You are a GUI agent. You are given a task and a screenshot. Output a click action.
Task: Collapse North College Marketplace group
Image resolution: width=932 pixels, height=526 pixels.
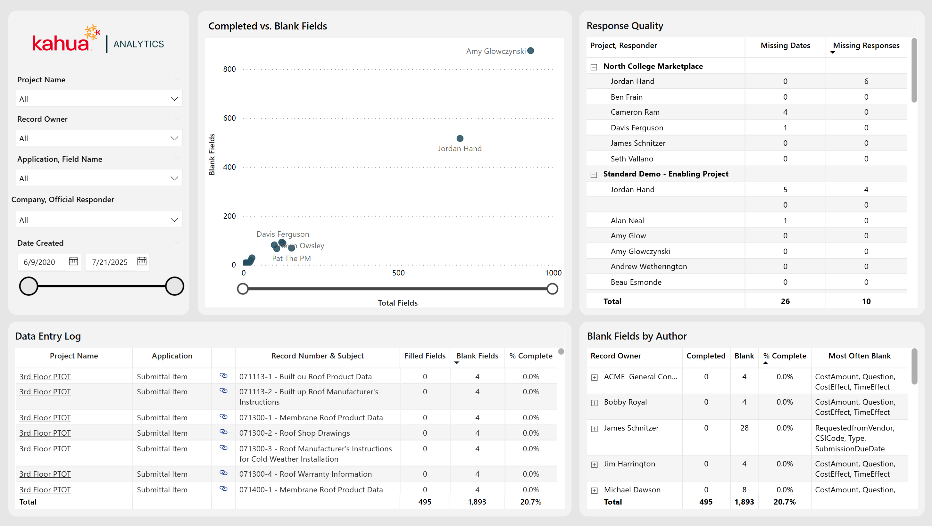594,67
